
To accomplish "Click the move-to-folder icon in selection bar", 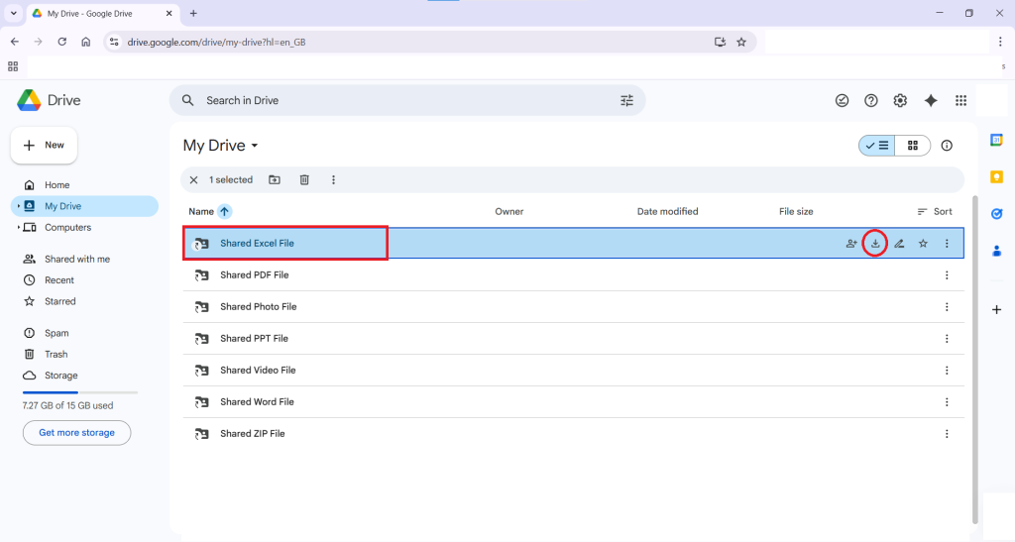I will [275, 180].
